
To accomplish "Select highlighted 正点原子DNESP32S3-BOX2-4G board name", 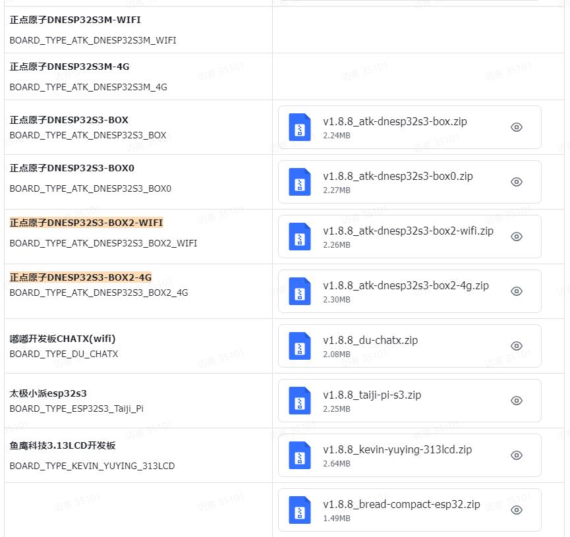I will (80, 277).
